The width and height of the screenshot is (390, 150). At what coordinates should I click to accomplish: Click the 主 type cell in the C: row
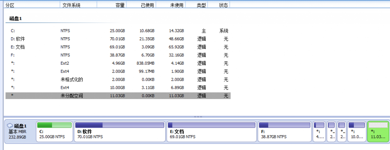[x=204, y=31]
